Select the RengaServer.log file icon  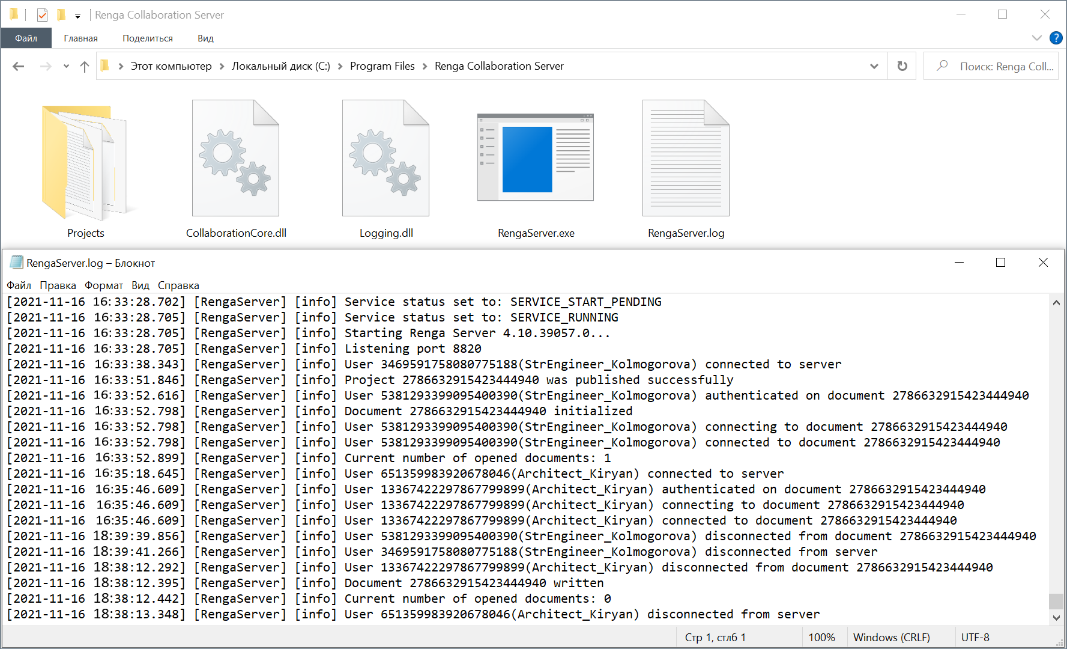(x=686, y=158)
